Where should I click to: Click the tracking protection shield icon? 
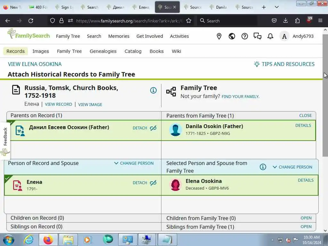[x=53, y=20]
